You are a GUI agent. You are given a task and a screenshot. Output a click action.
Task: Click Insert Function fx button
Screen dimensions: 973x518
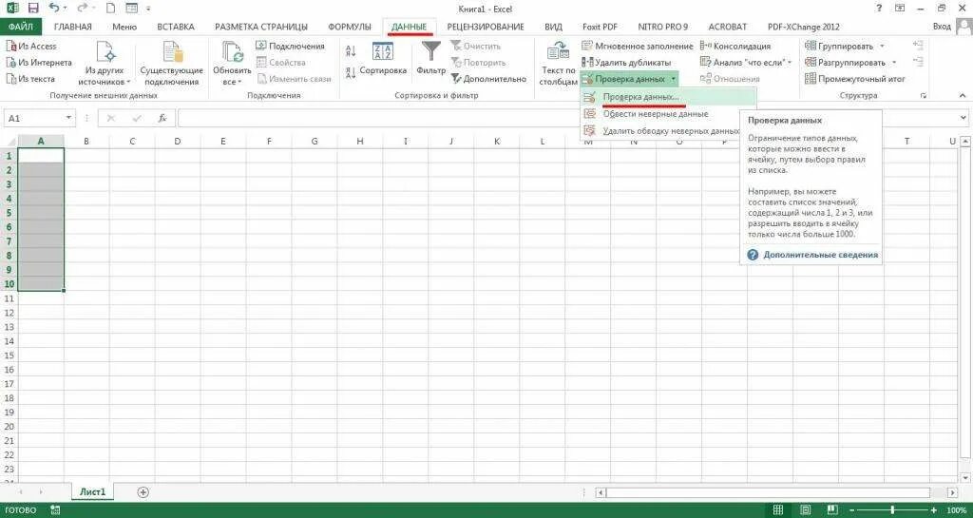tap(162, 118)
